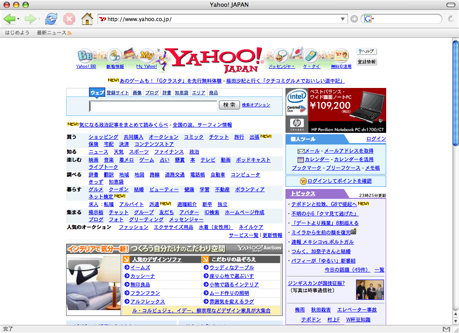Click the YAHOO! JAPAN logo
The height and width of the screenshot is (333, 459).
[216, 60]
